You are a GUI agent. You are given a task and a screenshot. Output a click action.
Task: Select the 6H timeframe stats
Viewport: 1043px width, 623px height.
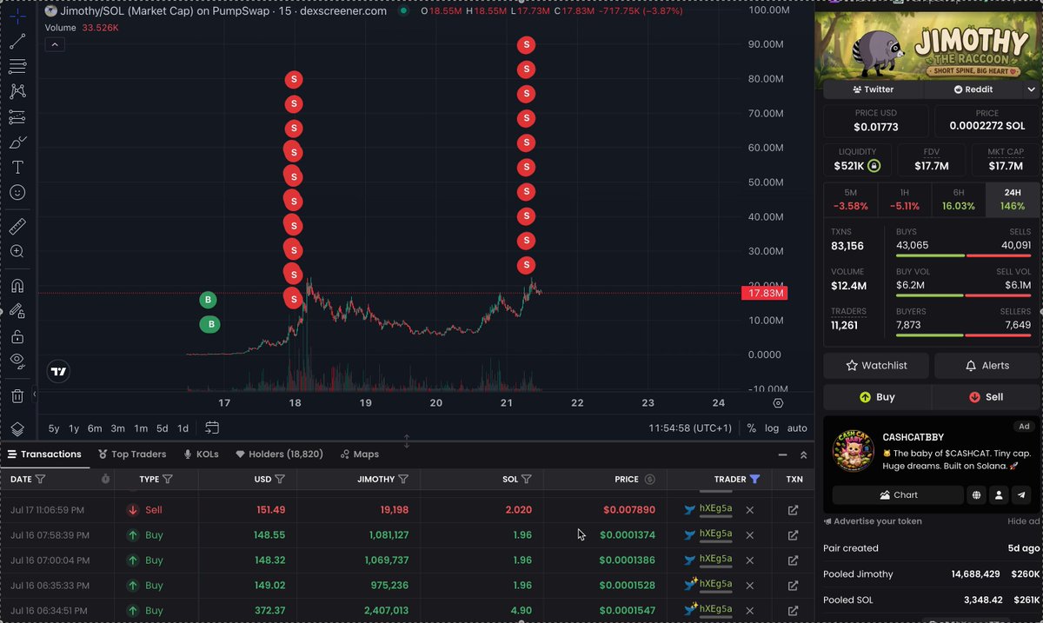[958, 199]
